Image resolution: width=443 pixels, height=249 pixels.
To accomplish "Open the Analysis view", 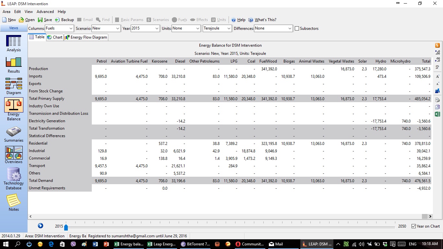I will point(14,43).
